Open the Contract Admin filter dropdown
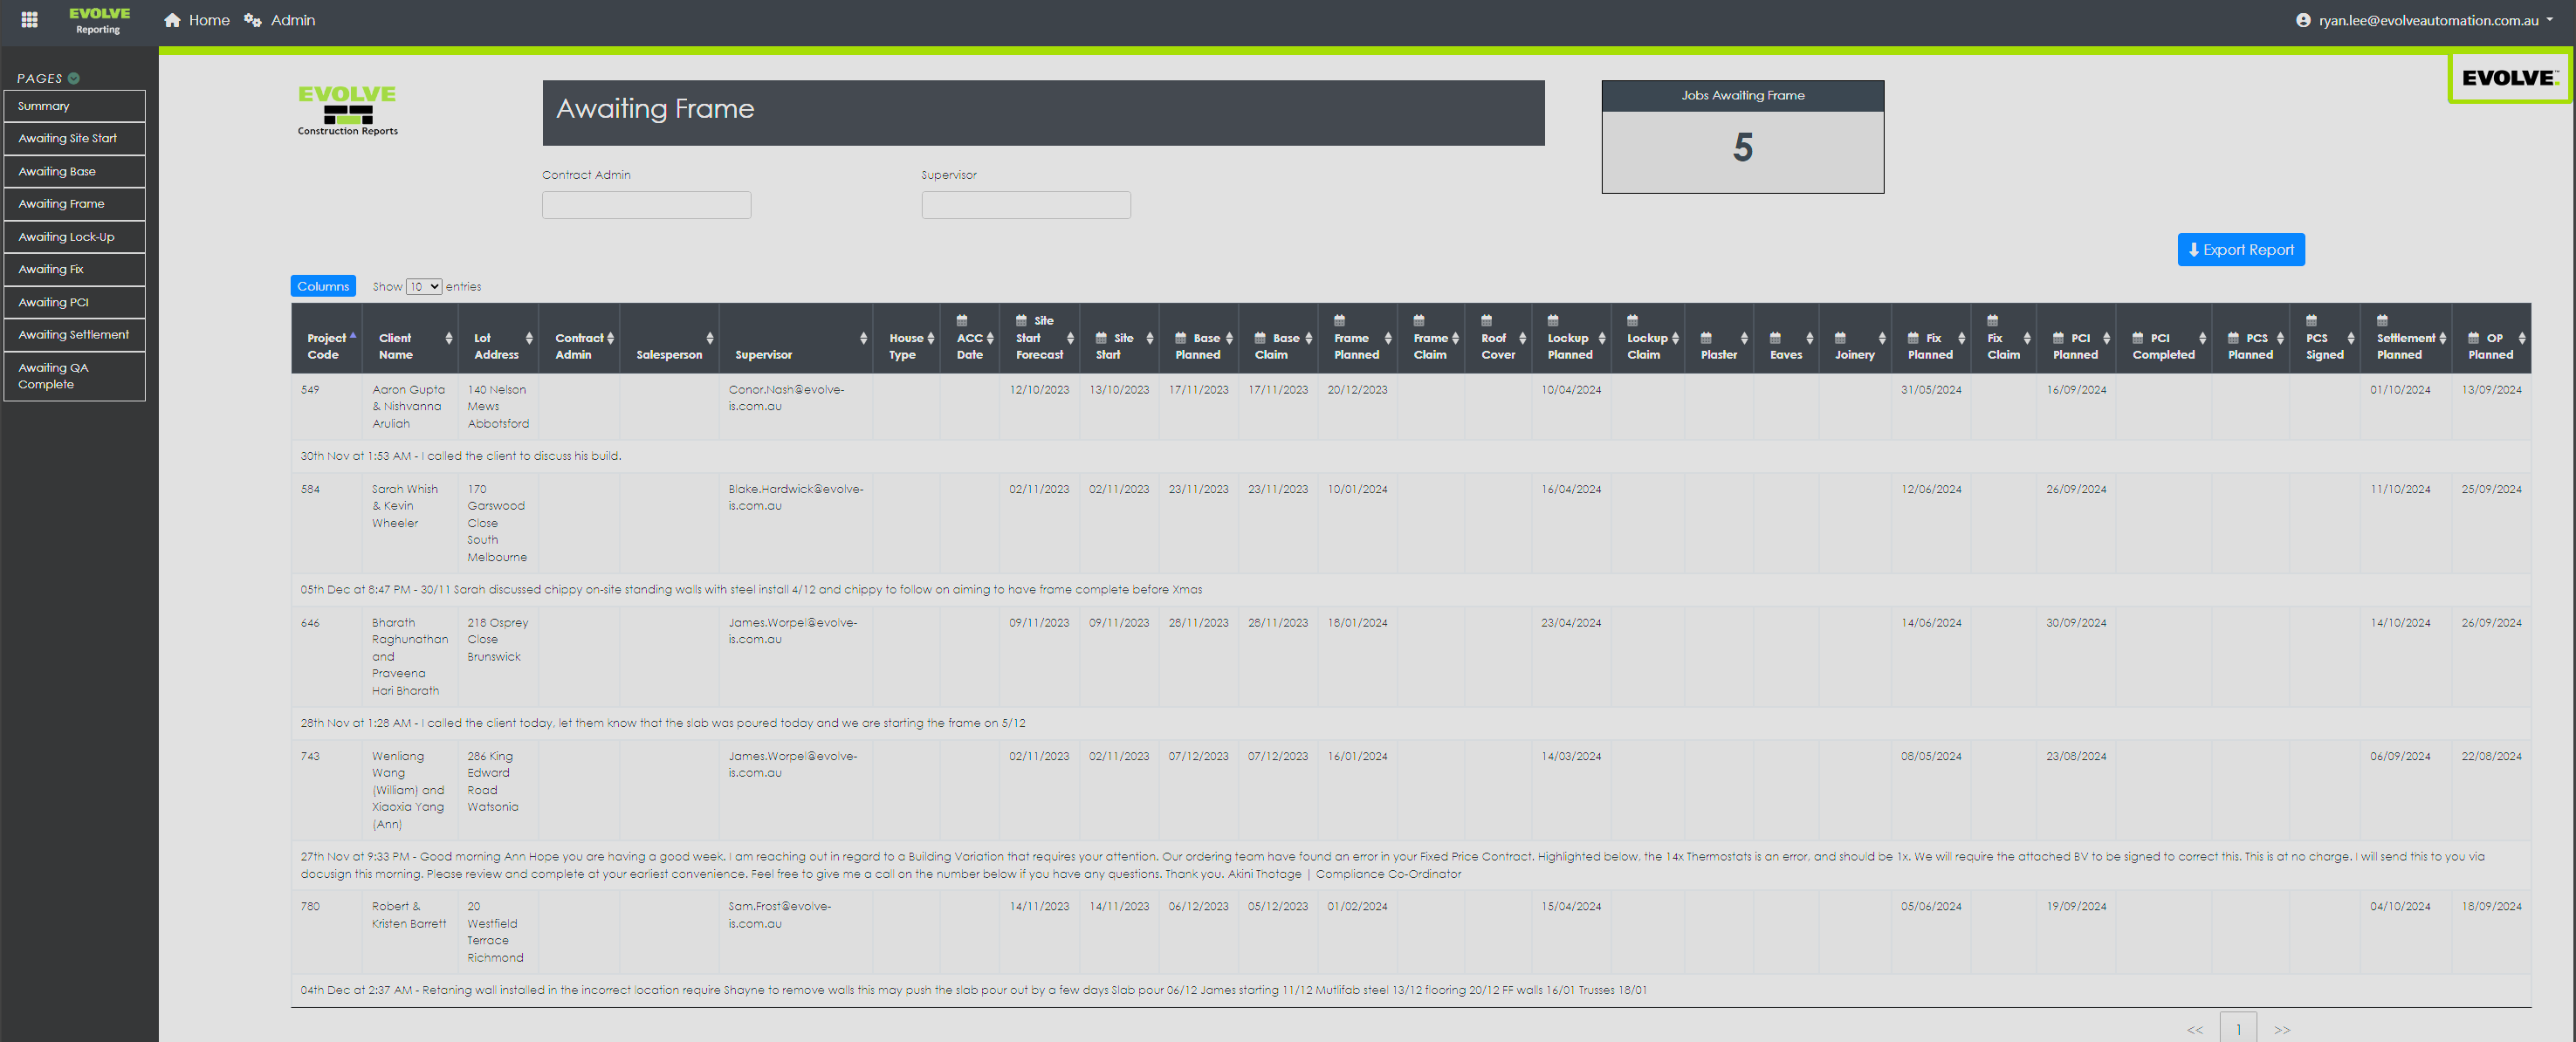 click(646, 205)
